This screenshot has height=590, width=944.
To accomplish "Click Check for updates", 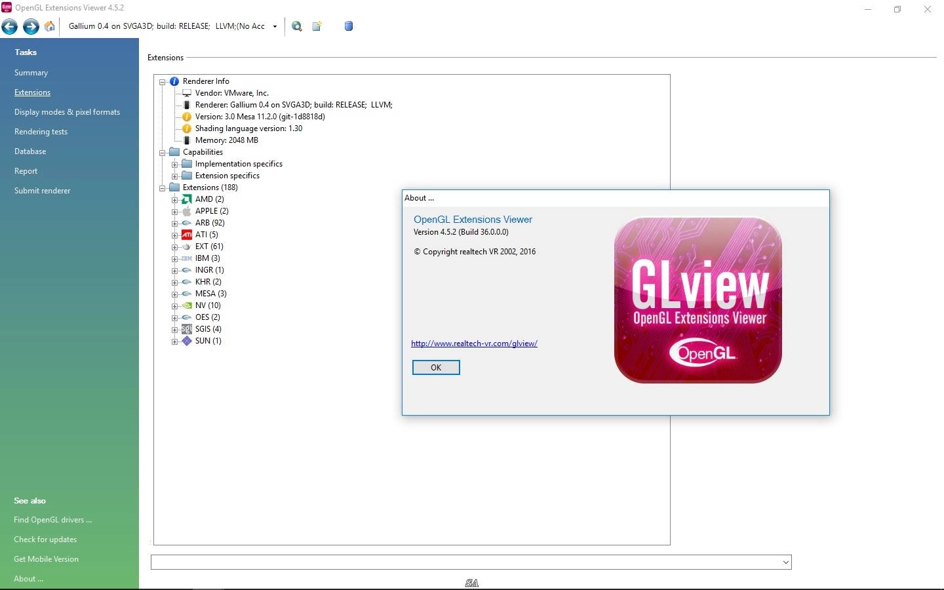I will coord(45,540).
